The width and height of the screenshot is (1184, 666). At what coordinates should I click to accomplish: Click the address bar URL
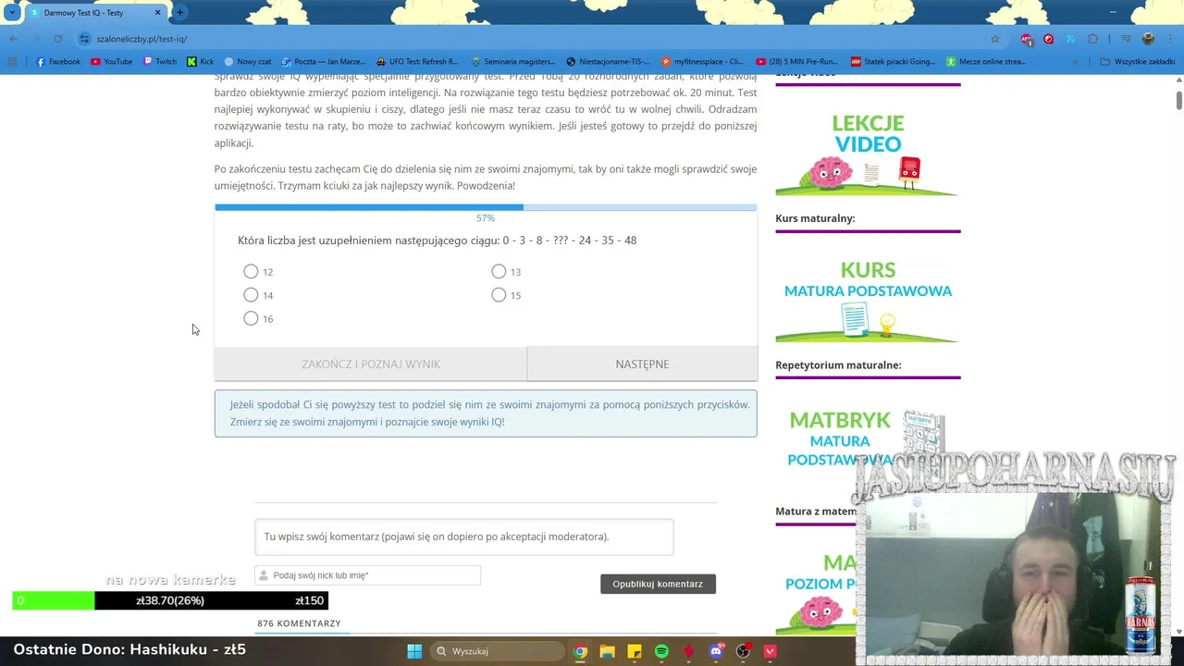[x=142, y=39]
